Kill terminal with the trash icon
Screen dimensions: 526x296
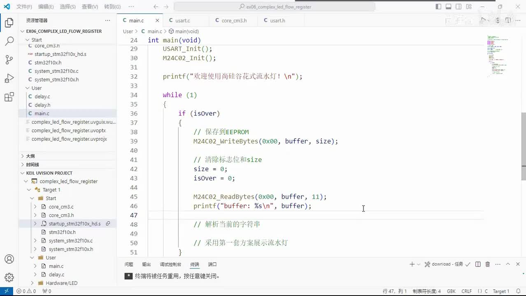(488, 264)
